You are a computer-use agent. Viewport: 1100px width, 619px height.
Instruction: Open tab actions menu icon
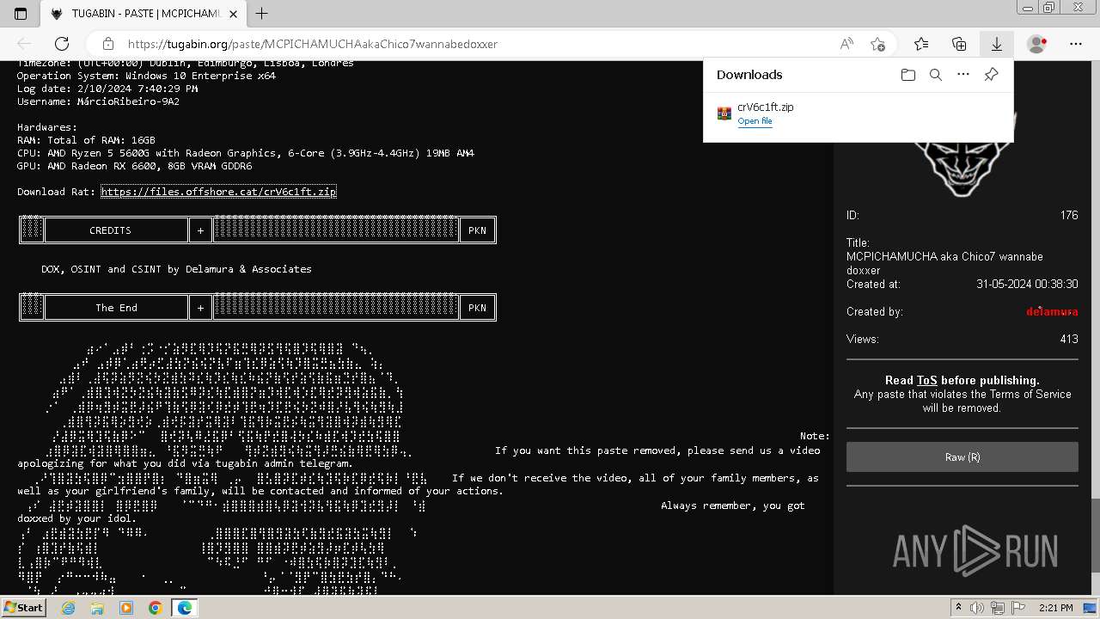pos(21,14)
